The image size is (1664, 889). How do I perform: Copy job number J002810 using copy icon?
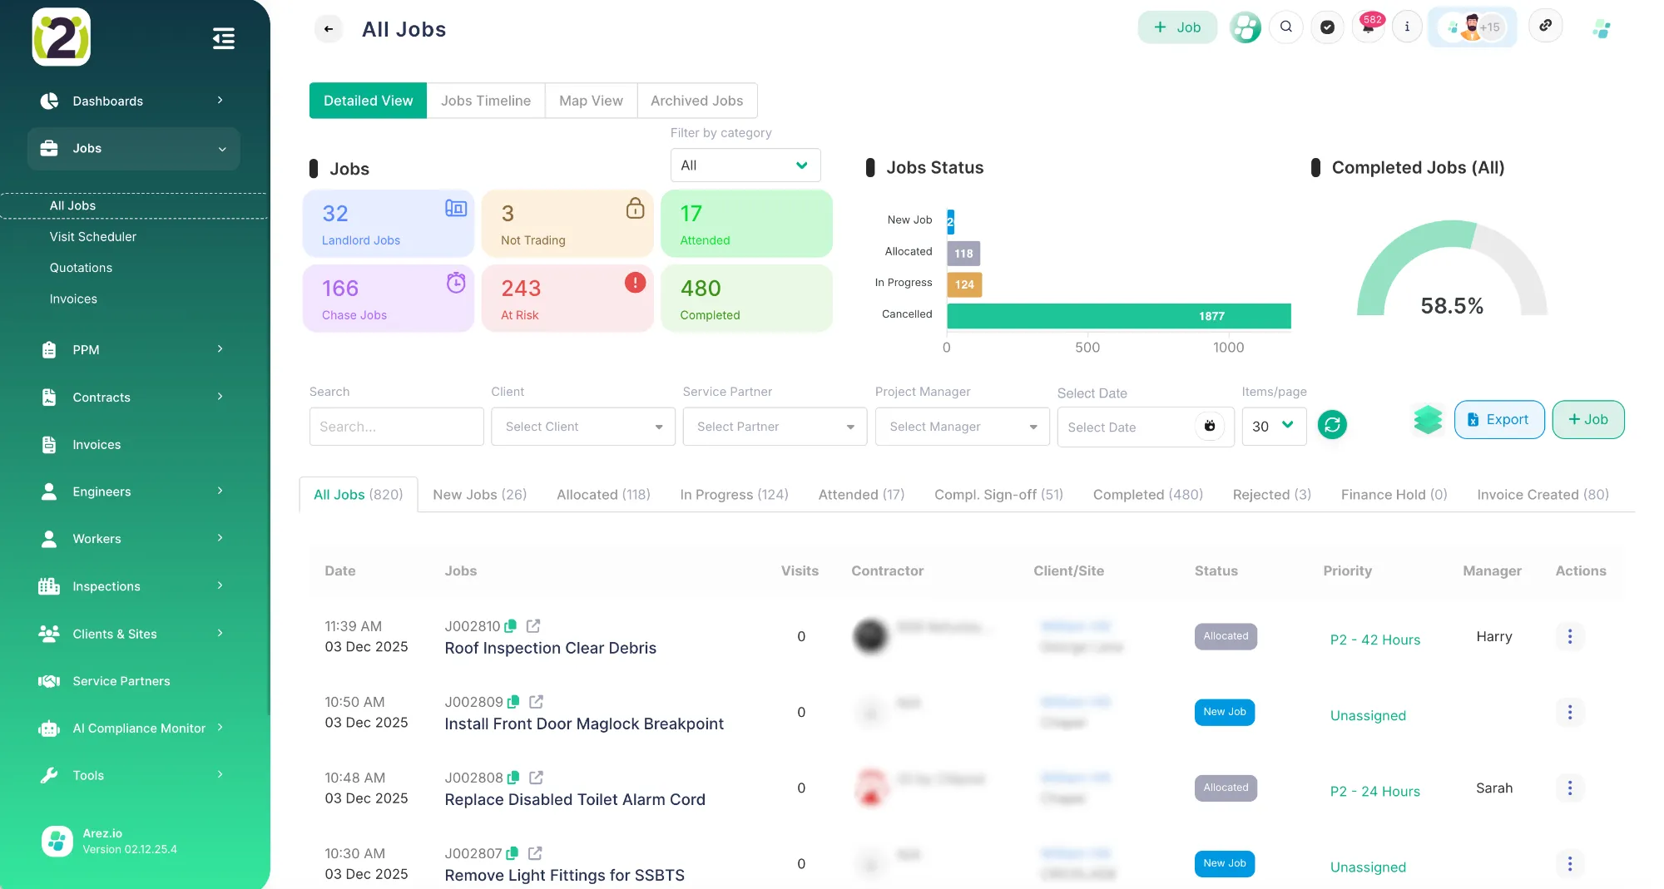(x=511, y=626)
